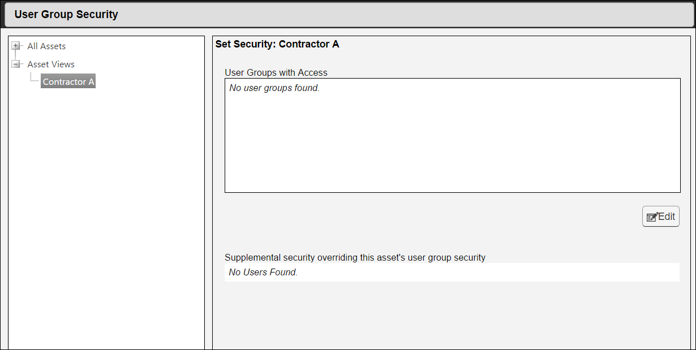Image resolution: width=696 pixels, height=350 pixels.
Task: Expand the All Assets tree node
Action: pos(15,46)
